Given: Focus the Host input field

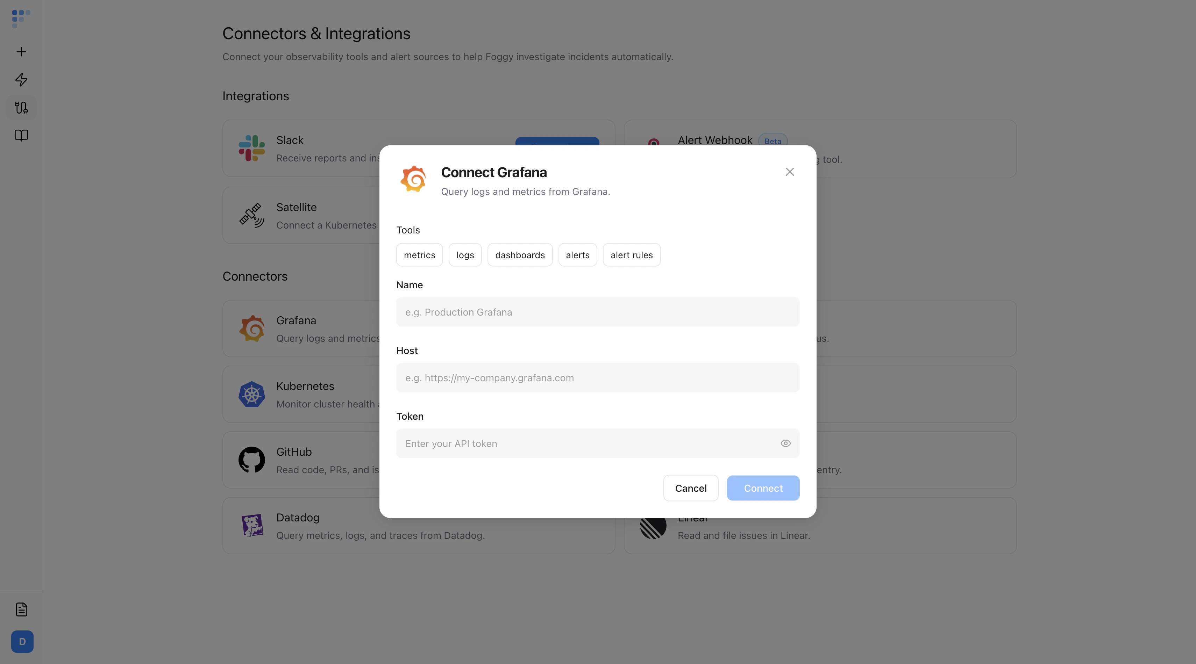Looking at the screenshot, I should [598, 378].
